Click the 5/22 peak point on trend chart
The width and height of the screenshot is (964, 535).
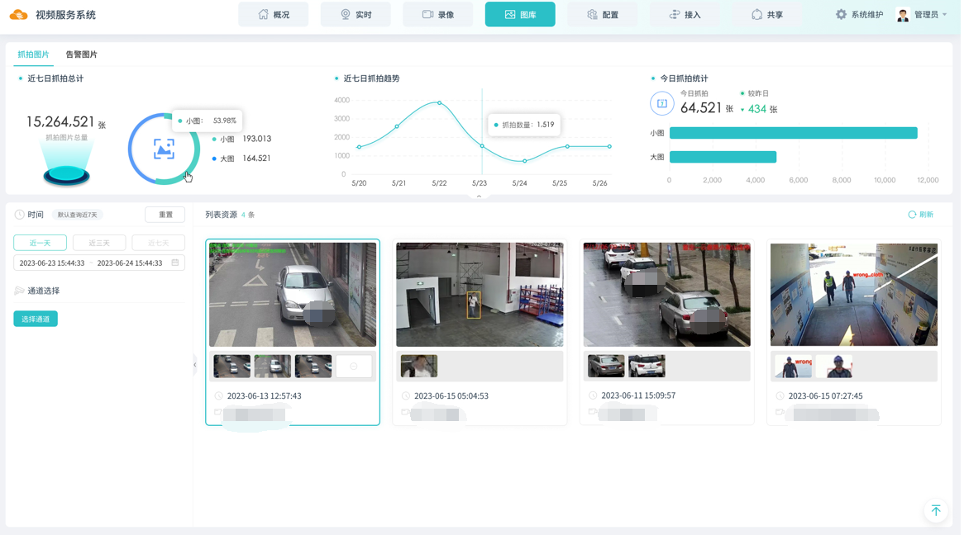pos(439,102)
